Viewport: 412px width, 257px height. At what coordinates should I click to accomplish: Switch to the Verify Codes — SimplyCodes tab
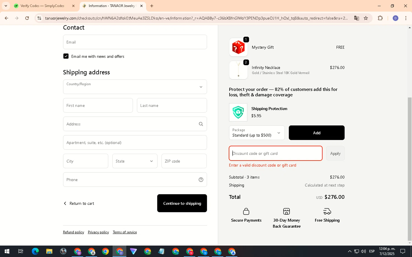click(42, 6)
